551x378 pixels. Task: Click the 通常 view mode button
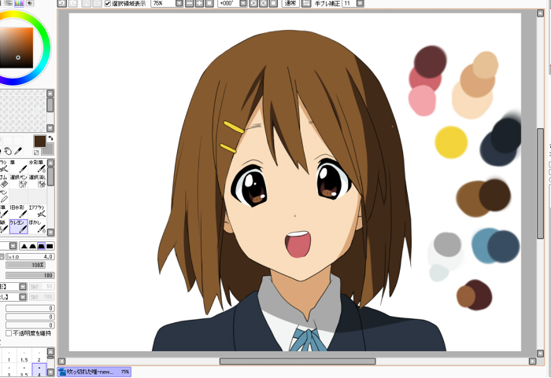click(x=290, y=3)
